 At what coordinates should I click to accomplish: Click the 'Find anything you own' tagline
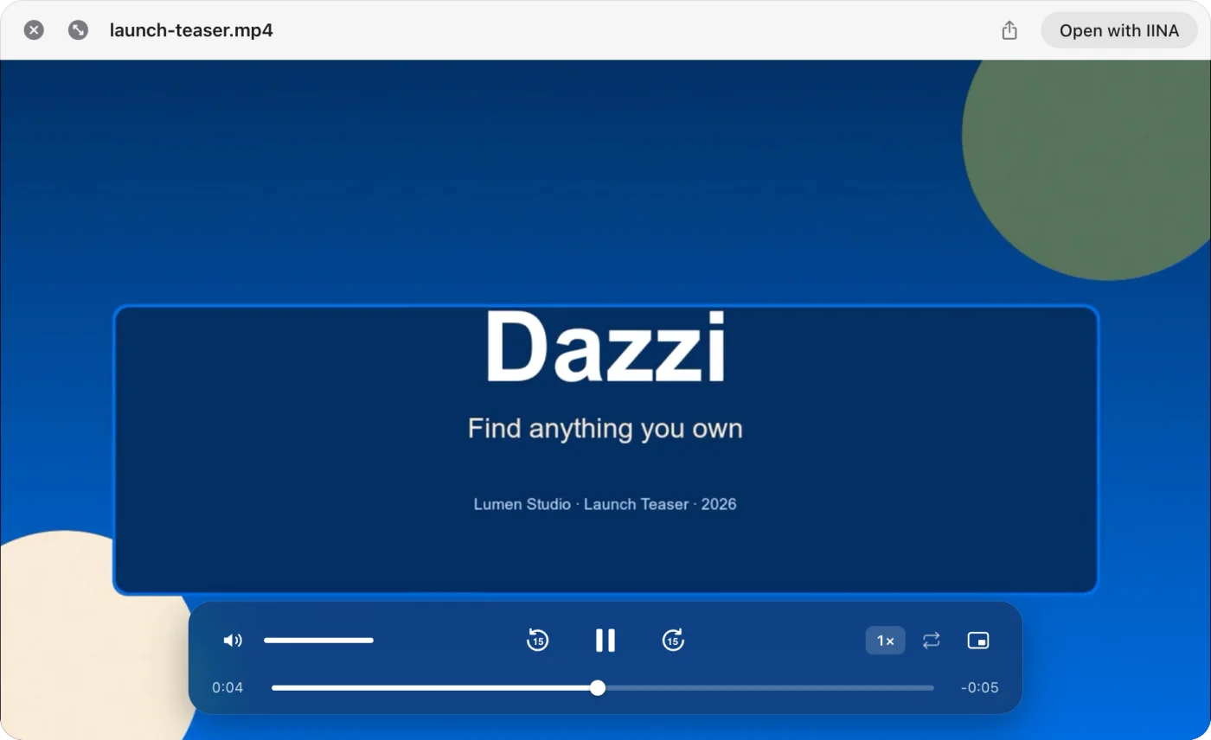point(605,429)
